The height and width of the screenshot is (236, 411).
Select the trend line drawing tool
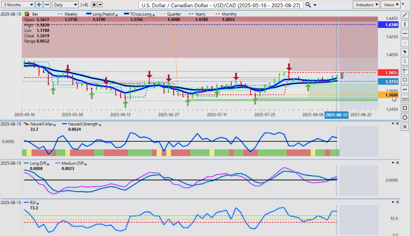tap(405, 15)
